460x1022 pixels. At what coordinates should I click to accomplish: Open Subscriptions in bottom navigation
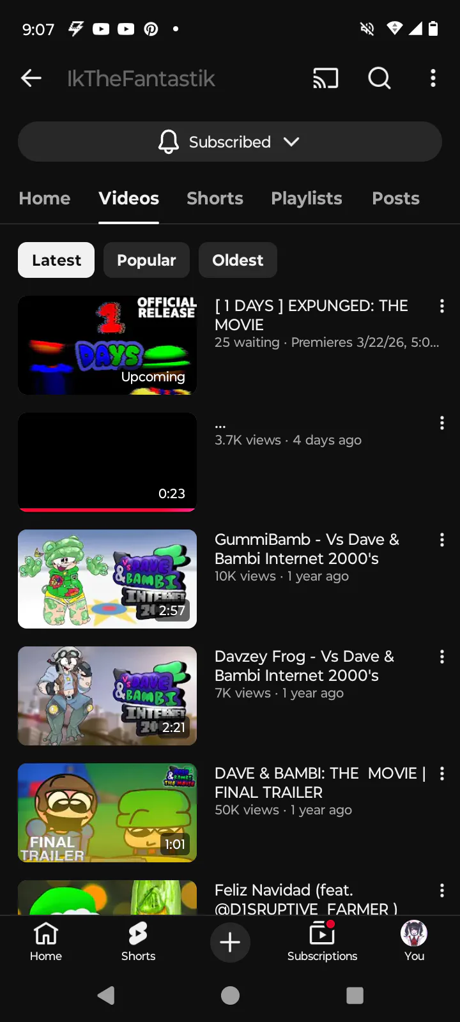[x=322, y=942]
